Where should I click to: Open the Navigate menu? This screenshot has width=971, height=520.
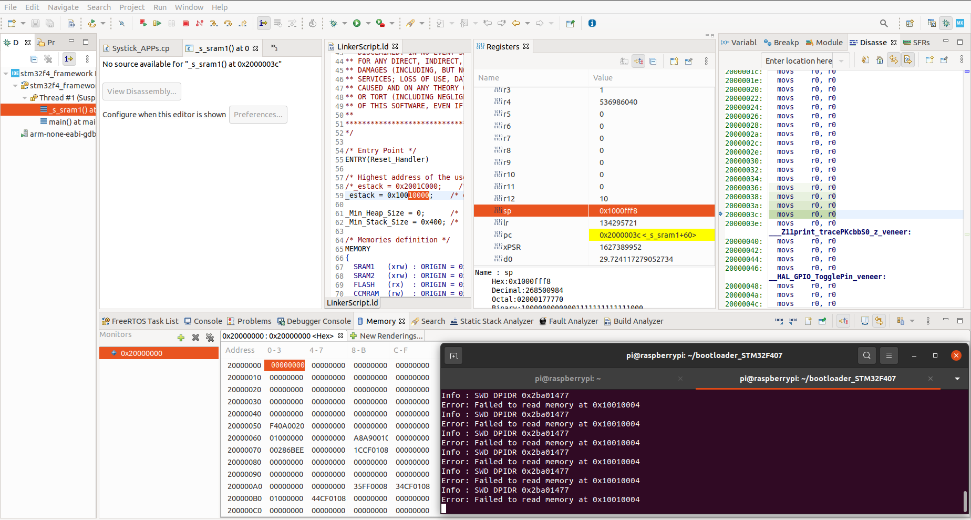pyautogui.click(x=63, y=7)
